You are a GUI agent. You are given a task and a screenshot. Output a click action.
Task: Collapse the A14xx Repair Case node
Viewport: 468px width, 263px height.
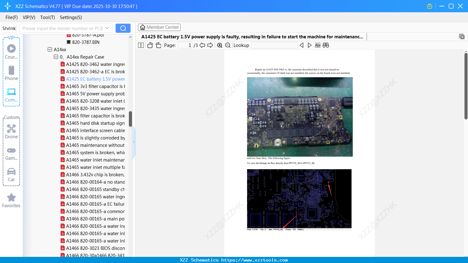(x=56, y=57)
